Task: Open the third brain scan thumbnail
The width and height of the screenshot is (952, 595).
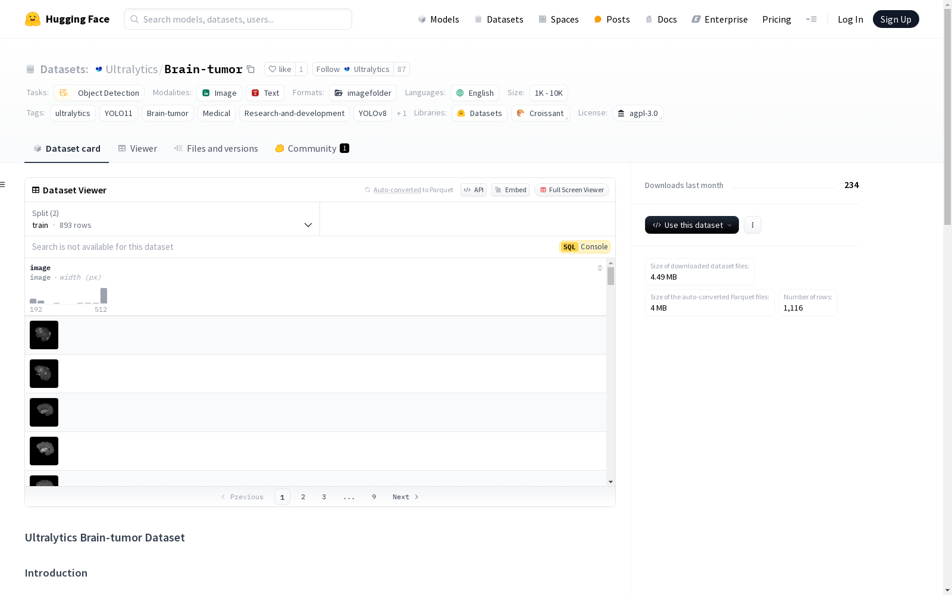Action: click(44, 412)
